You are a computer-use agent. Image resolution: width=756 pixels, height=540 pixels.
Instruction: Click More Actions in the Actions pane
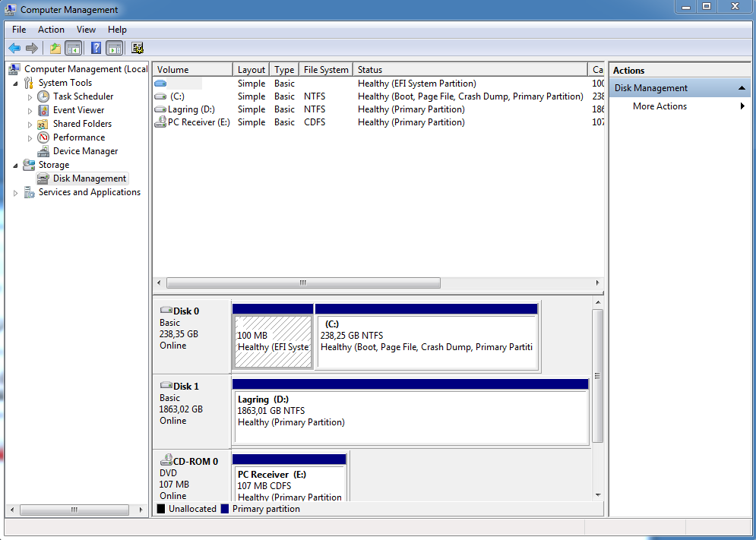(x=660, y=106)
